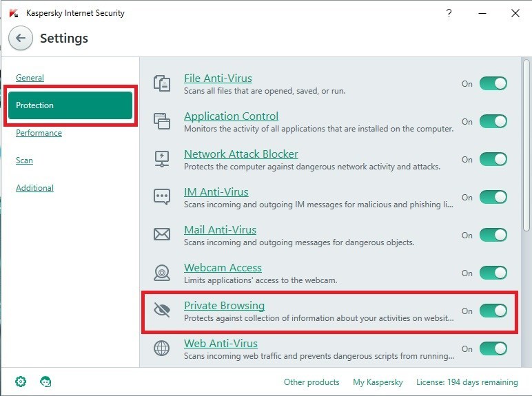The height and width of the screenshot is (396, 532).
Task: Close the Kaspersky Internet Security window
Action: pos(515,13)
